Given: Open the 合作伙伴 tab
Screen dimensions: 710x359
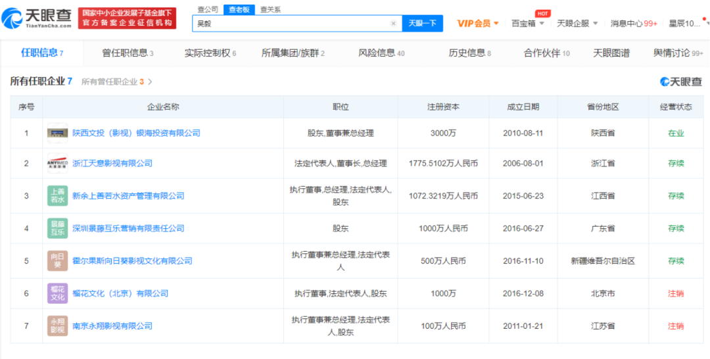Looking at the screenshot, I should tap(546, 53).
